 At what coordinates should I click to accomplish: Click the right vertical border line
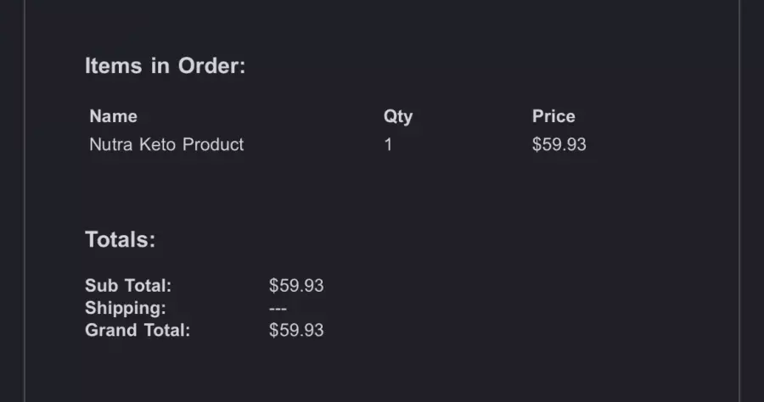tap(739, 201)
